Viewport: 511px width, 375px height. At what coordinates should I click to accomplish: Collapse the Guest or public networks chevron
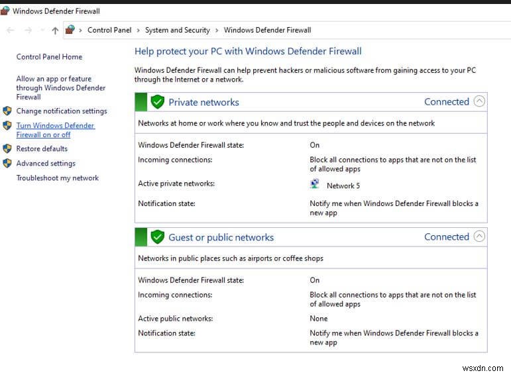pyautogui.click(x=479, y=237)
